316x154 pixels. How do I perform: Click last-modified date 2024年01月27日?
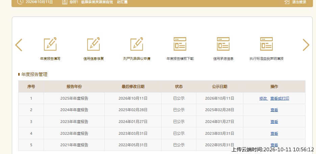click(133, 122)
